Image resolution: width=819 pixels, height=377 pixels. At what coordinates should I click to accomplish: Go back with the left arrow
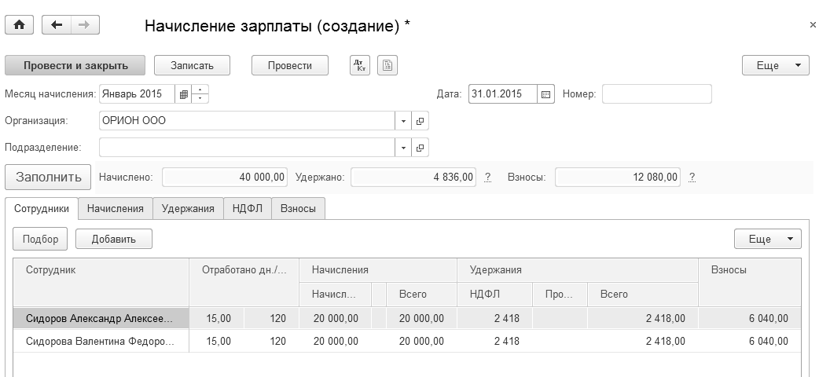(56, 25)
